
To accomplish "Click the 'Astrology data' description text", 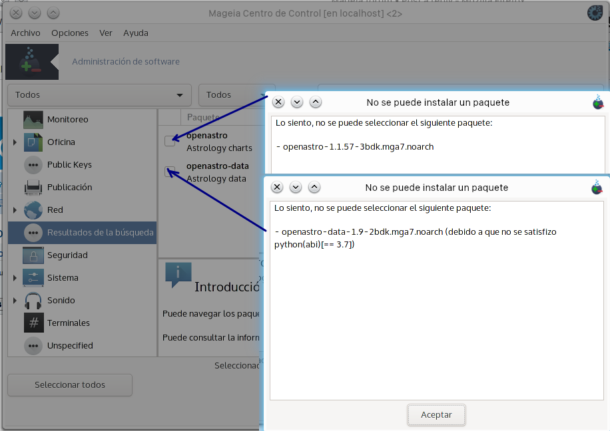I will 216,179.
